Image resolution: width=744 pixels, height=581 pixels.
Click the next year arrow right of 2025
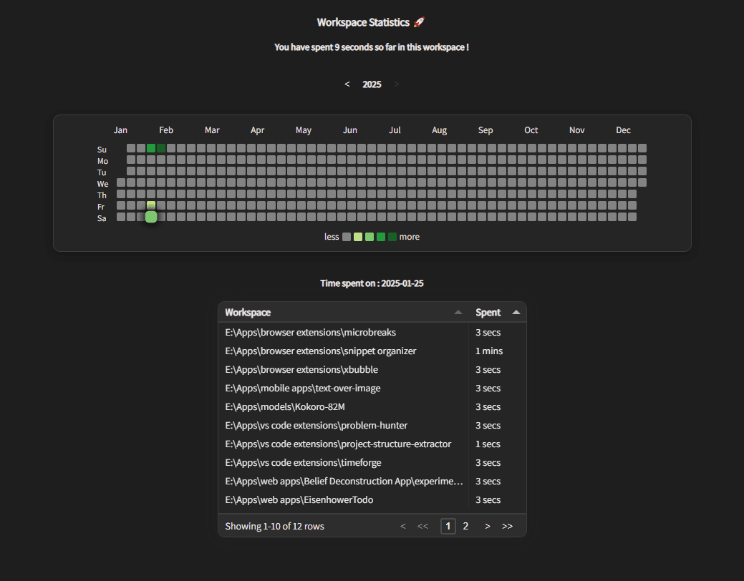[x=397, y=84]
